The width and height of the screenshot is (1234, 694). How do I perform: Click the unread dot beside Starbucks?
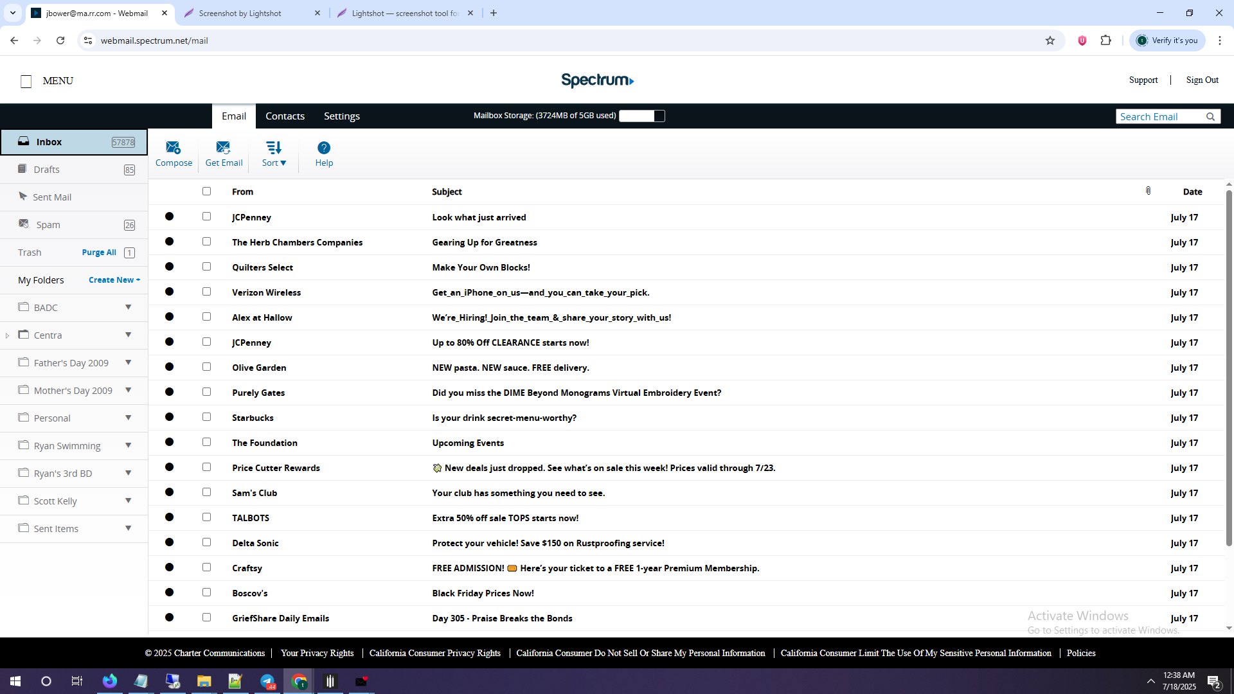pos(169,417)
